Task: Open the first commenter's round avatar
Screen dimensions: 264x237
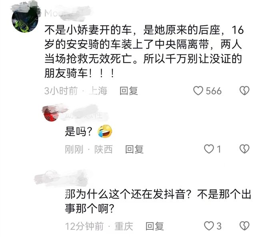Action: [x=25, y=19]
